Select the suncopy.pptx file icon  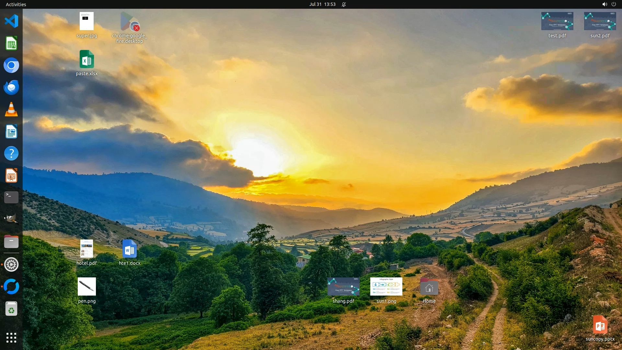600,325
